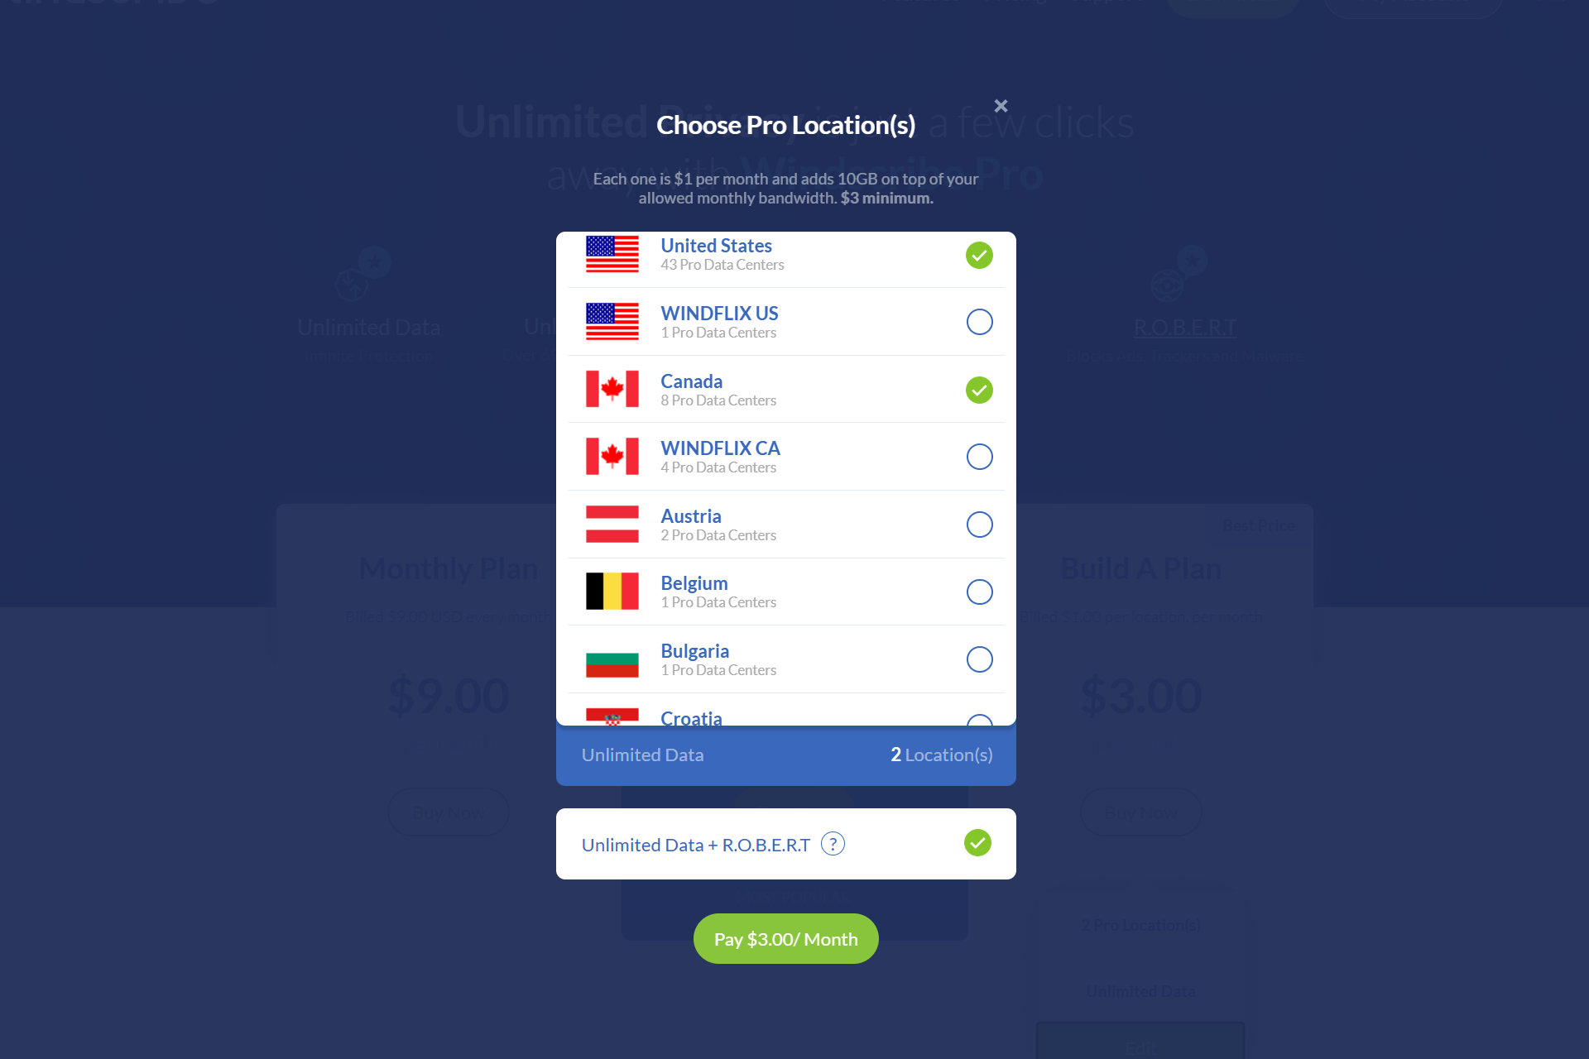Enable the Belgium location toggle
Viewport: 1589px width, 1059px height.
pos(979,591)
